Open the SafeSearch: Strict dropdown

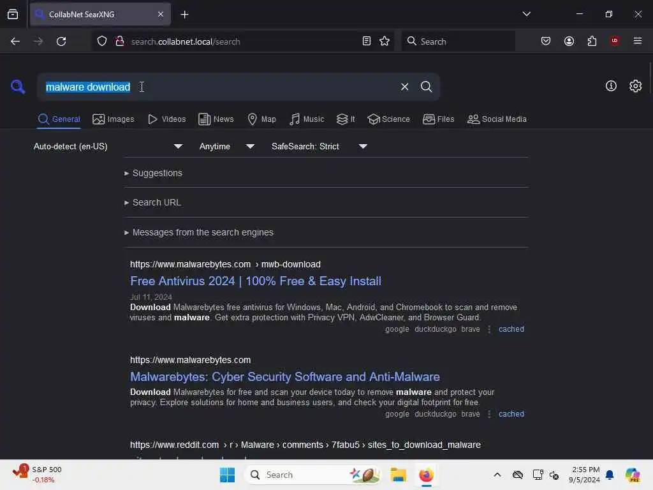tap(319, 146)
